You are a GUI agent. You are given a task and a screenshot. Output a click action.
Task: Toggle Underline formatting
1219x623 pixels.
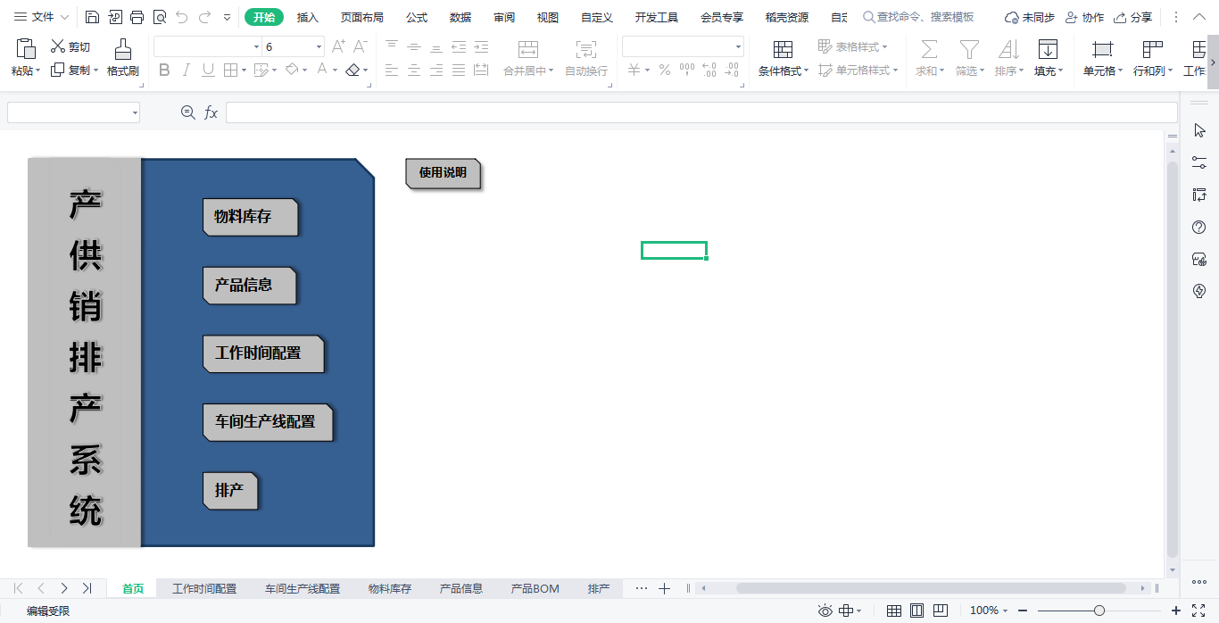click(208, 70)
